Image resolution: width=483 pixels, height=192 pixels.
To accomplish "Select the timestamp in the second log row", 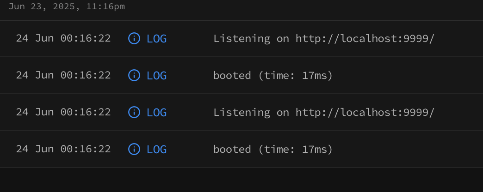I will click(x=63, y=75).
